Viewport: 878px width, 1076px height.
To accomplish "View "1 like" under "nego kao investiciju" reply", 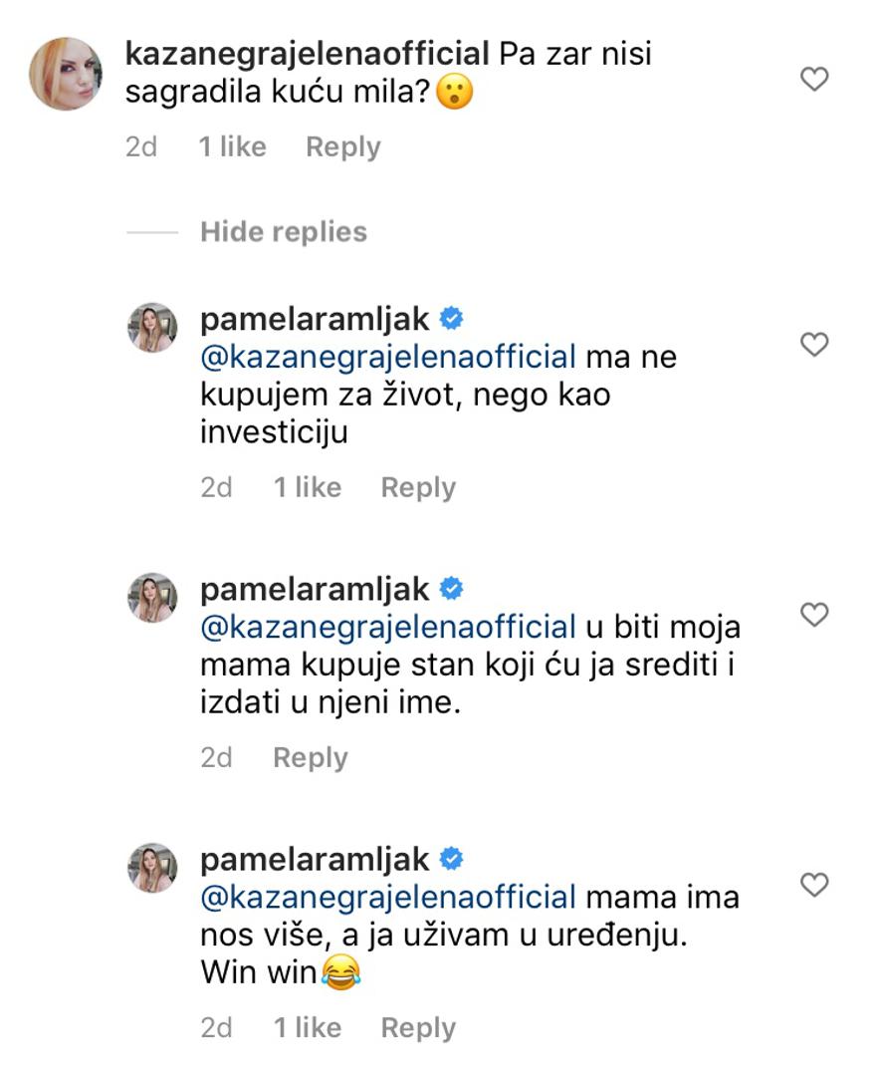I will [307, 488].
